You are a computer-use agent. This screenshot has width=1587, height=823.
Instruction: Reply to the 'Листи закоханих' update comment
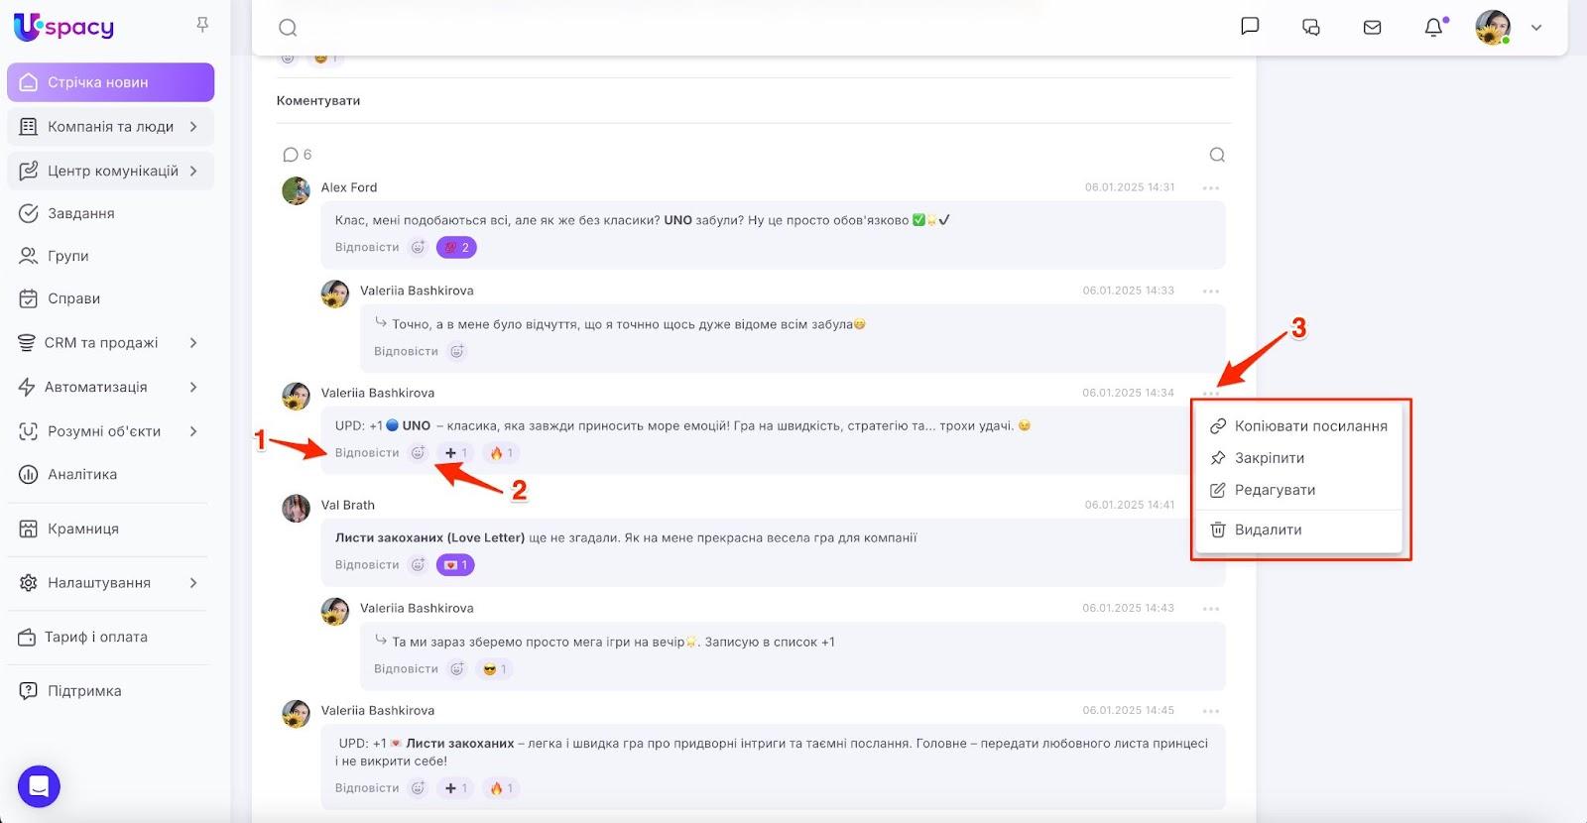tap(367, 788)
